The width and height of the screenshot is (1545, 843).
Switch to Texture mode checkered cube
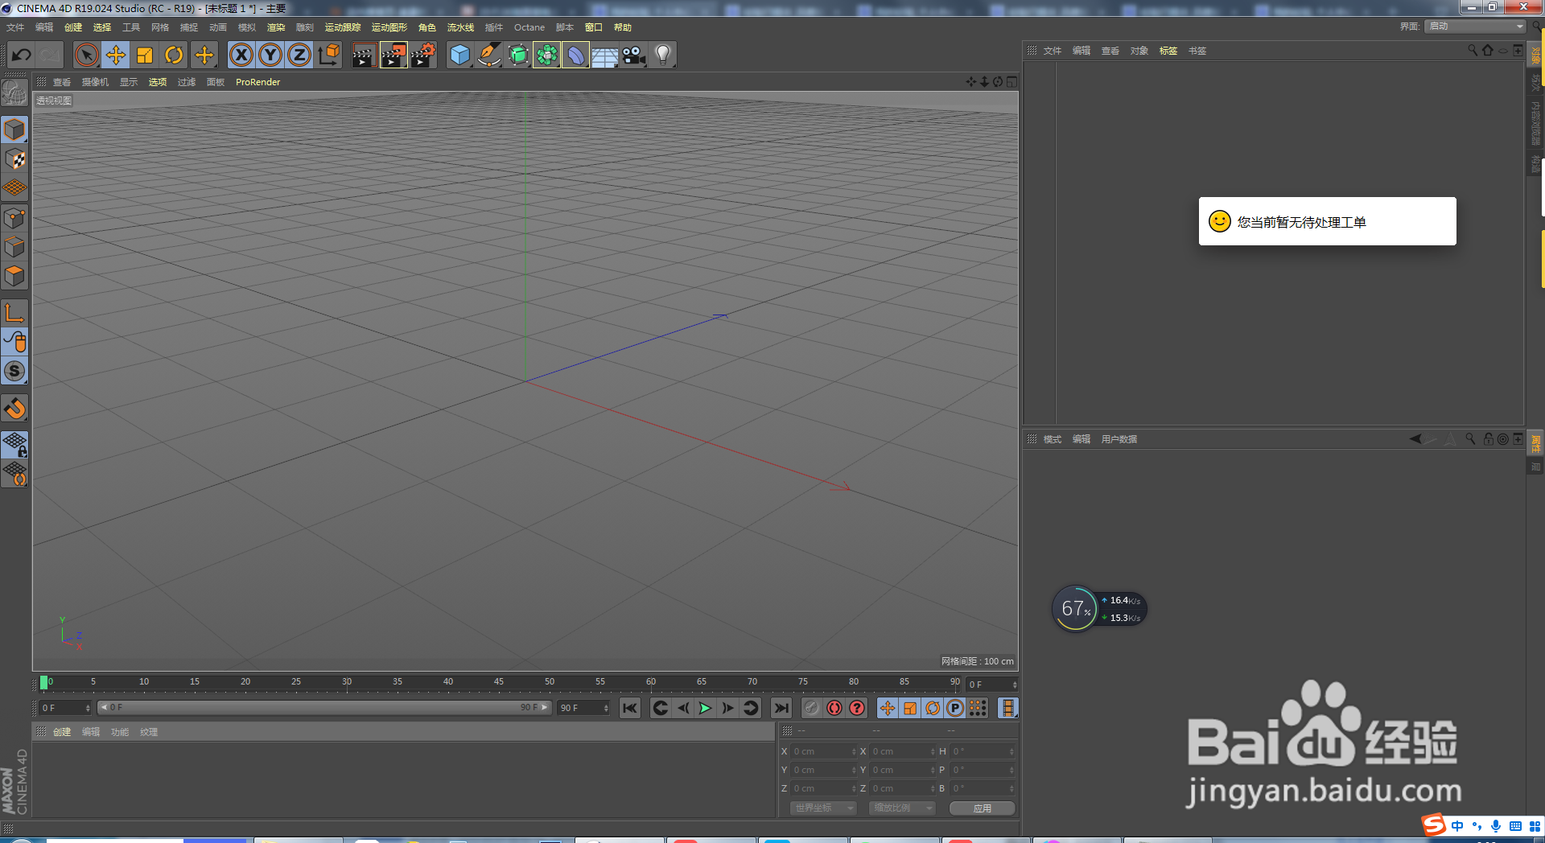[14, 158]
